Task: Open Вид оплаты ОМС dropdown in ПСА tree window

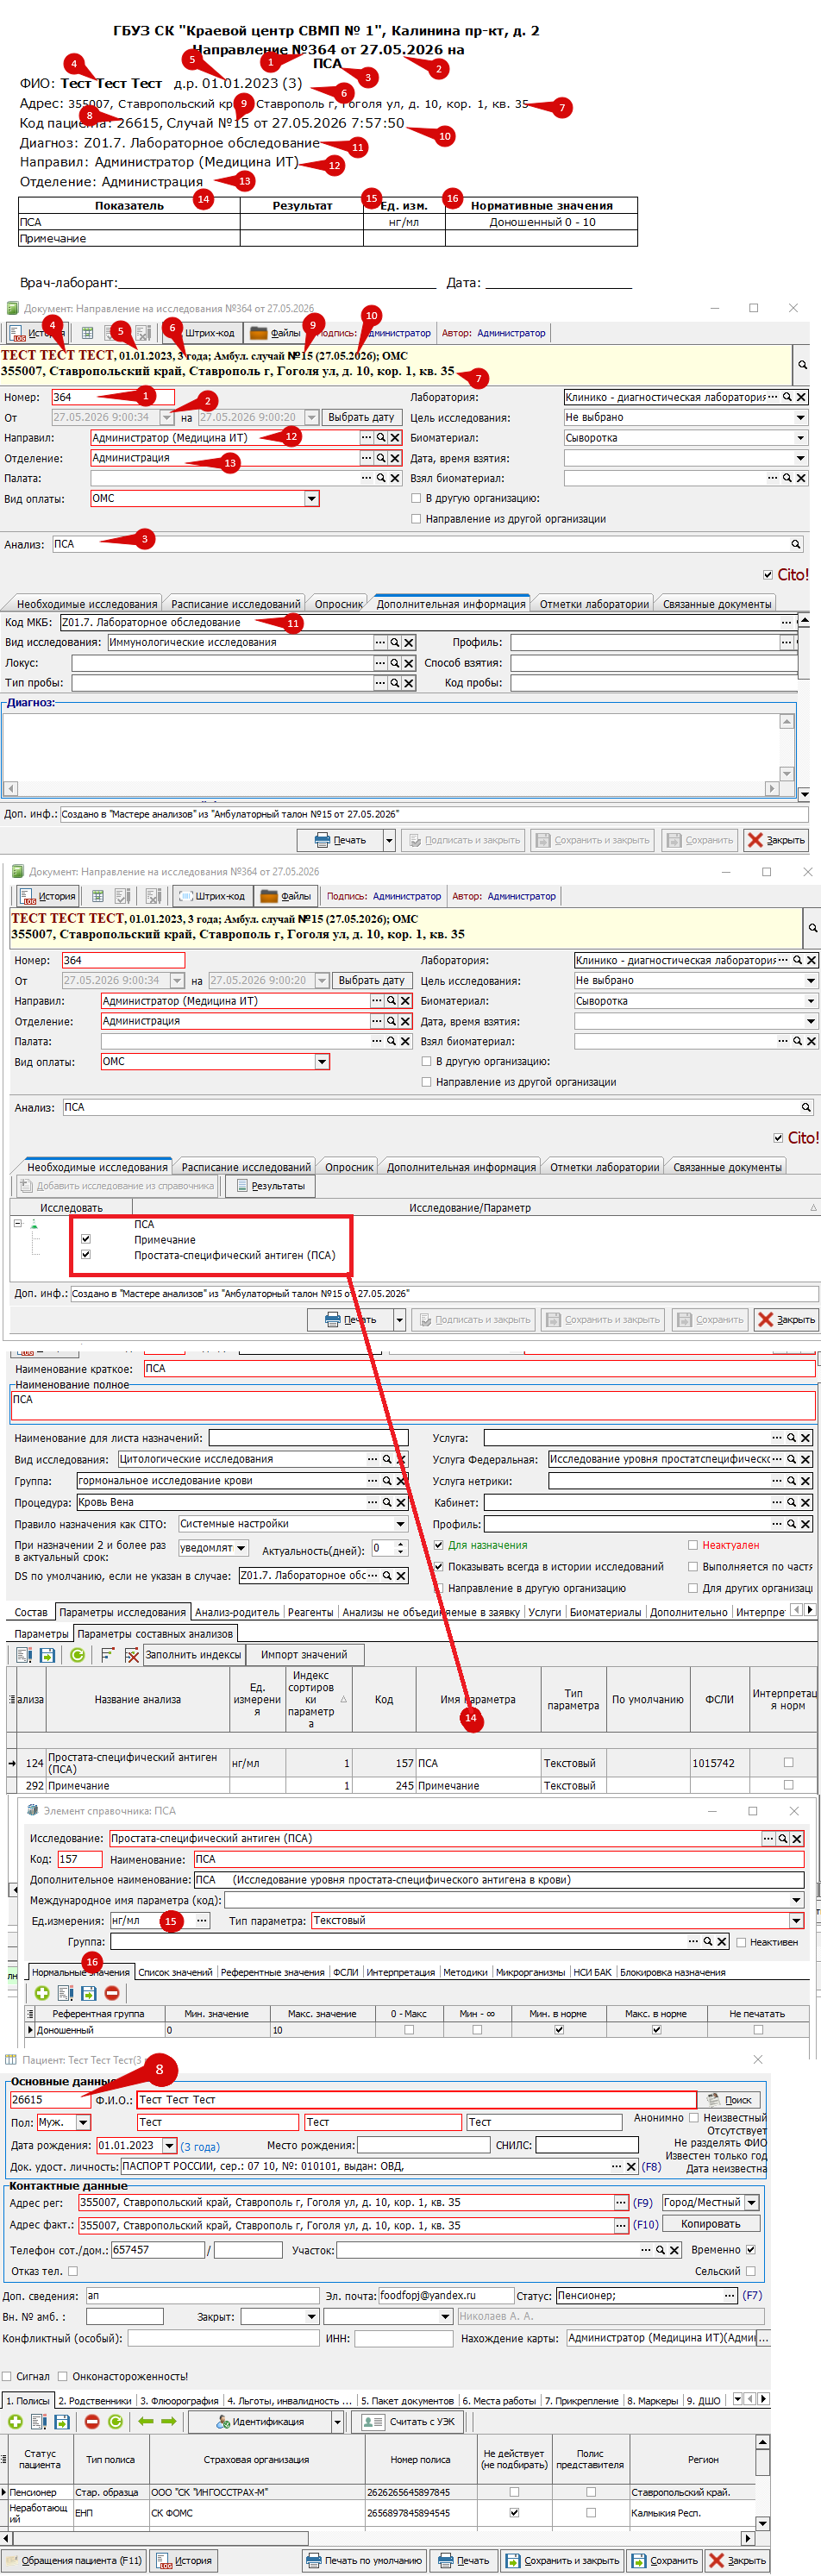Action: (x=322, y=1062)
